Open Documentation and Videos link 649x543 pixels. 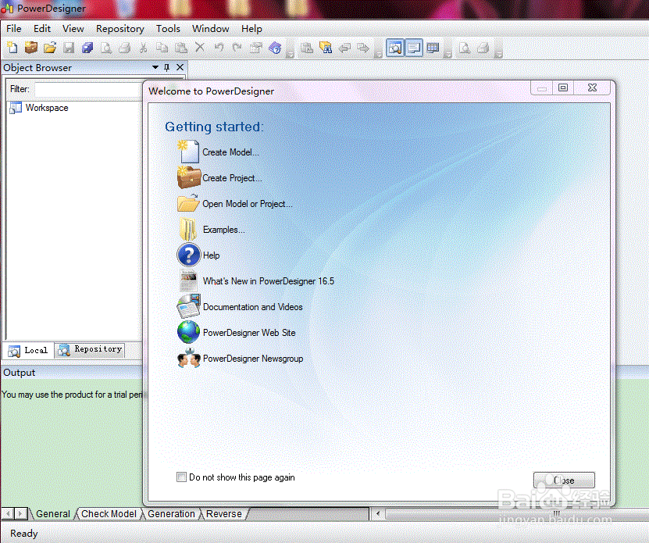click(252, 307)
